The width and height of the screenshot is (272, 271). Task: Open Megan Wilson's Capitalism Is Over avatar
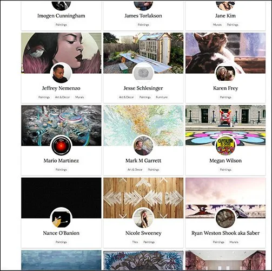(225, 146)
